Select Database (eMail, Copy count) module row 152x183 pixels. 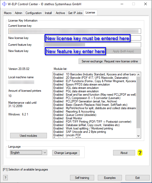pos(95,125)
